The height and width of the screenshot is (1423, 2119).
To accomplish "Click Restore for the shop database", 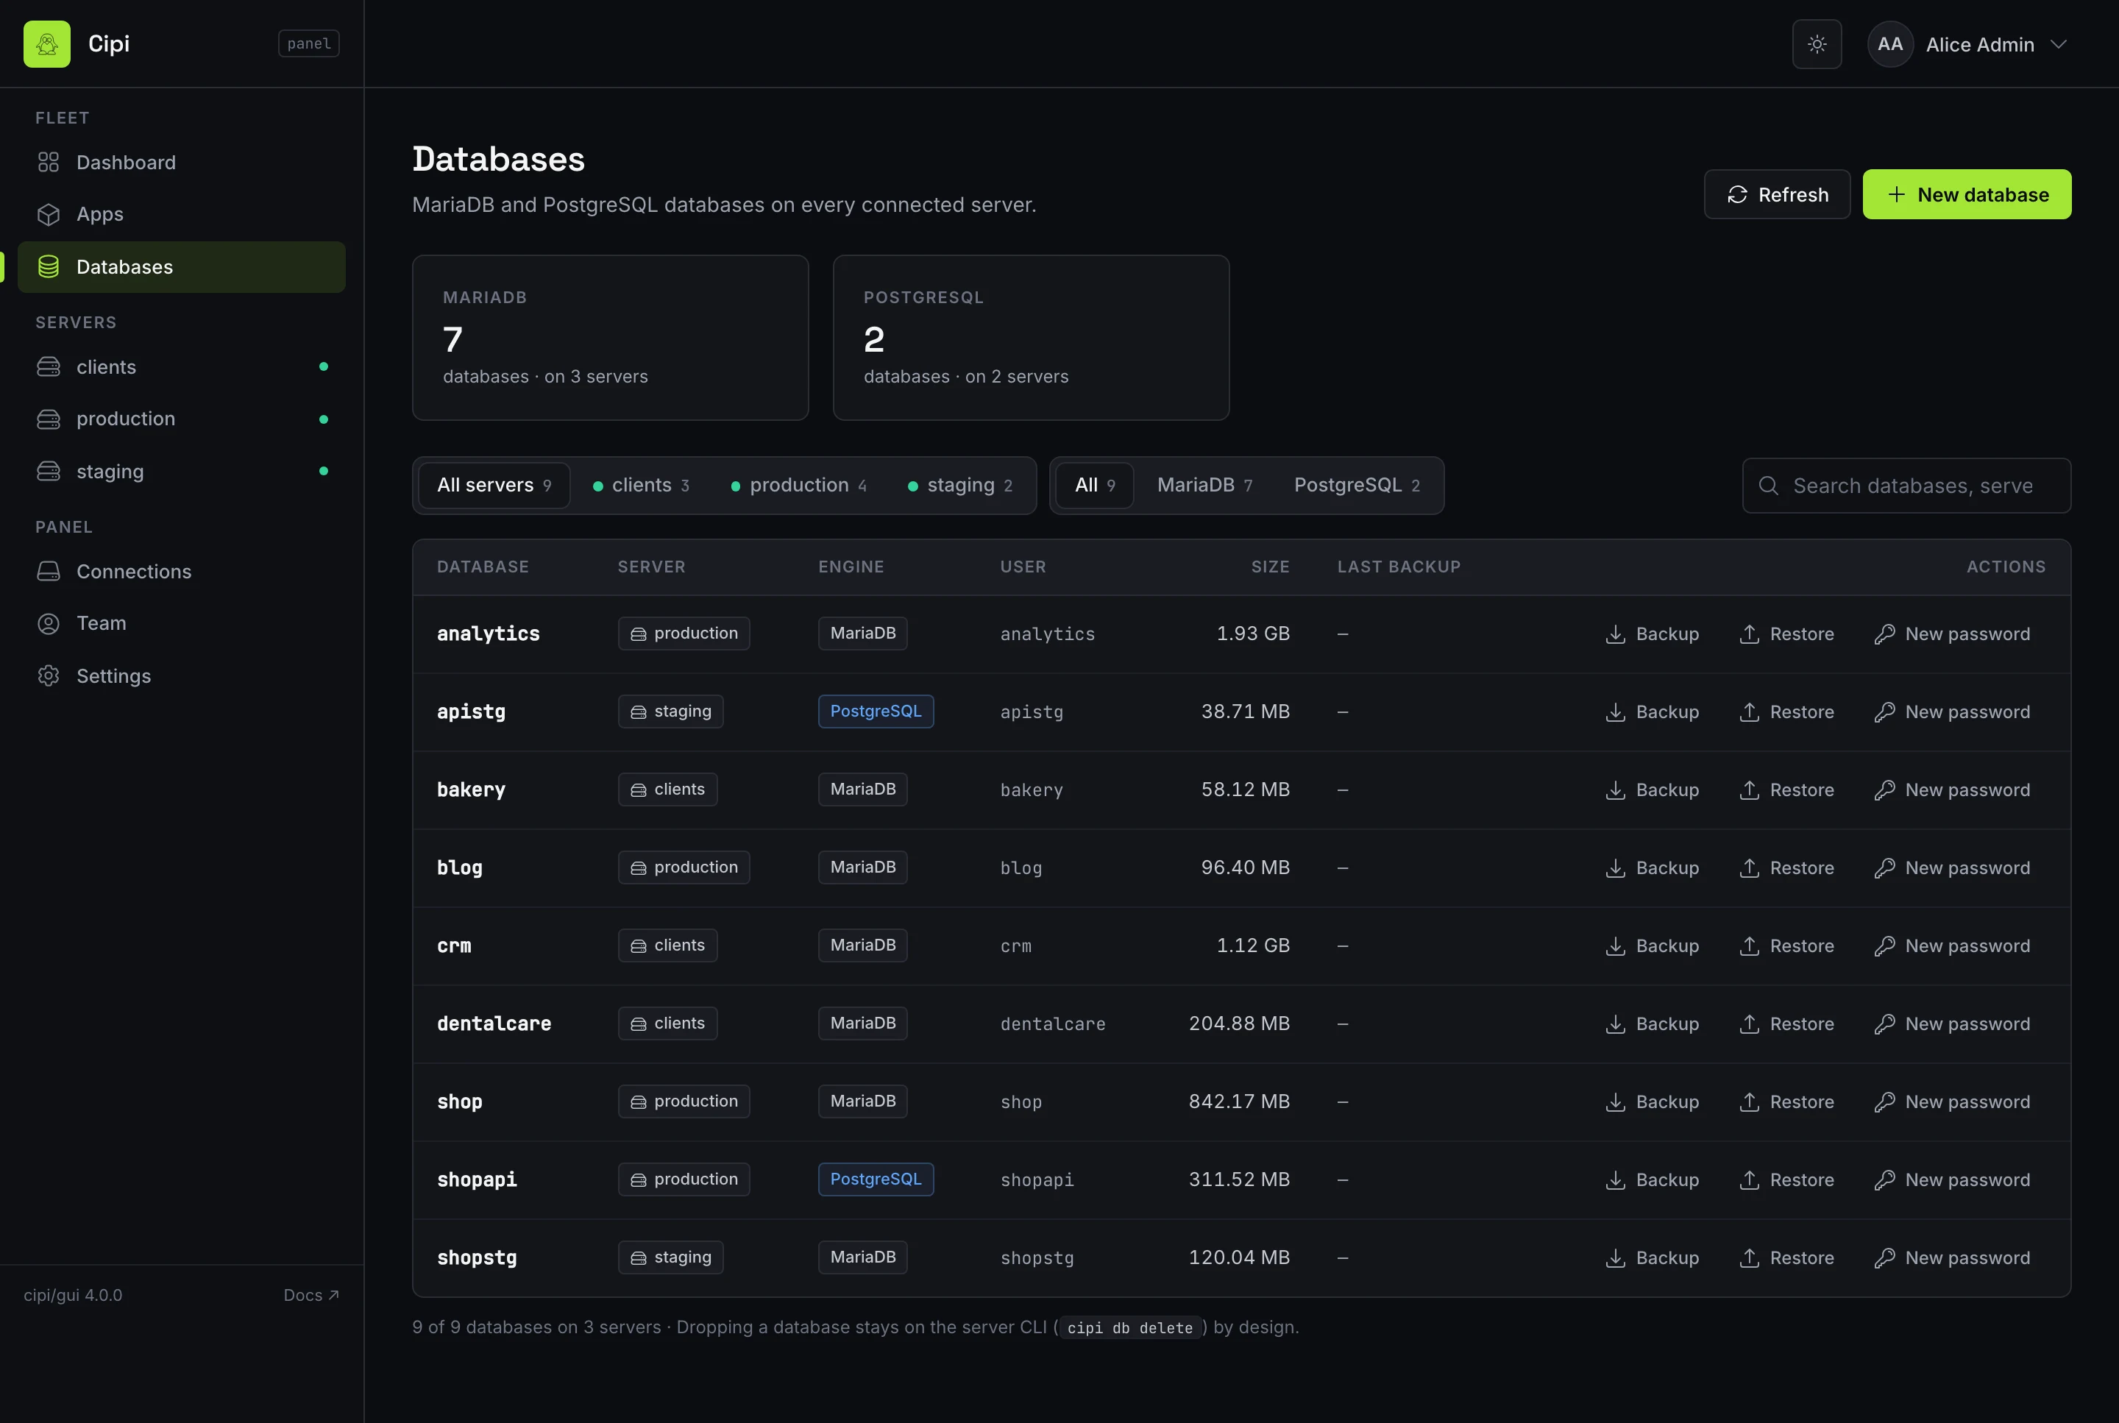I will (1786, 1101).
